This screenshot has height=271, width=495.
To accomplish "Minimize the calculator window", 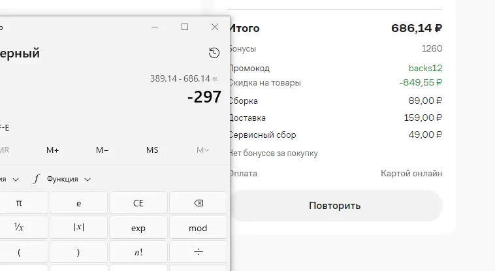I will [155, 27].
